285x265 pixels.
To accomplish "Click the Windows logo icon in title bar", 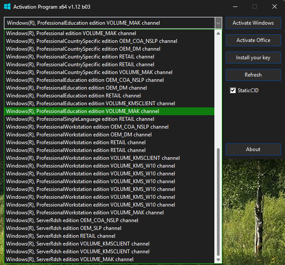I will (x=7, y=7).
